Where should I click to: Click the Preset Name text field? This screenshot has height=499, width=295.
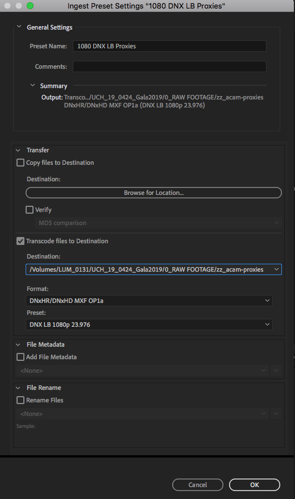click(169, 46)
